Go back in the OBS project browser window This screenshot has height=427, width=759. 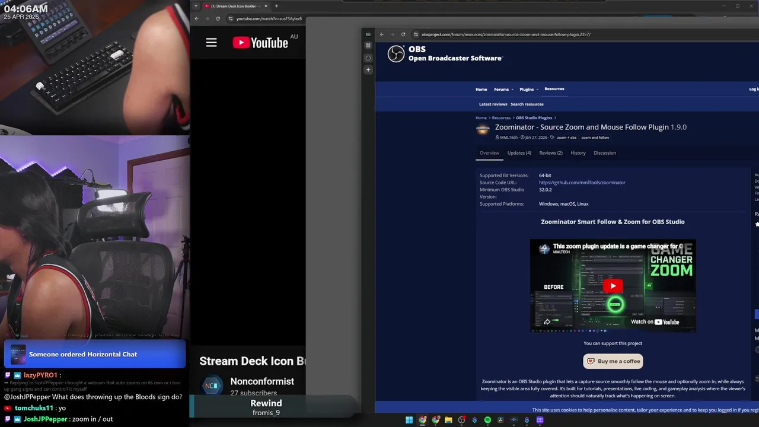pos(382,34)
